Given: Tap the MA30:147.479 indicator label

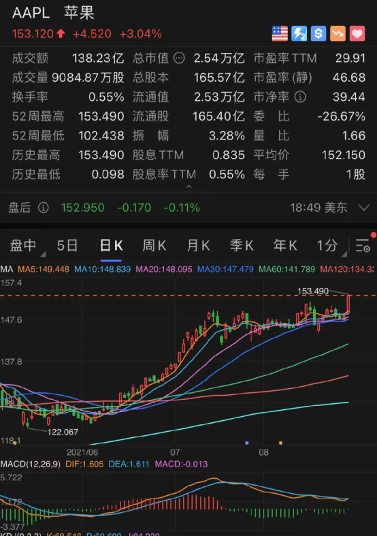Looking at the screenshot, I should 225,270.
